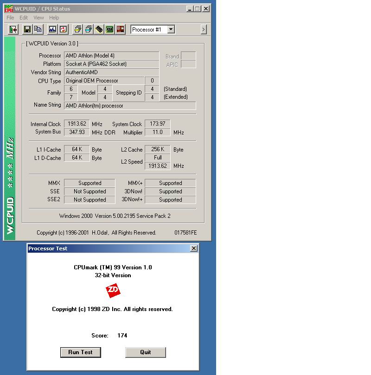Click the exit door icon in WCPUID toolbar

tap(13, 29)
